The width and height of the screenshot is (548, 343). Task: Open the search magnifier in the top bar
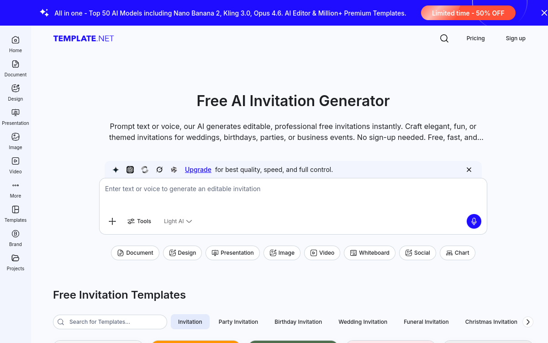point(444,38)
